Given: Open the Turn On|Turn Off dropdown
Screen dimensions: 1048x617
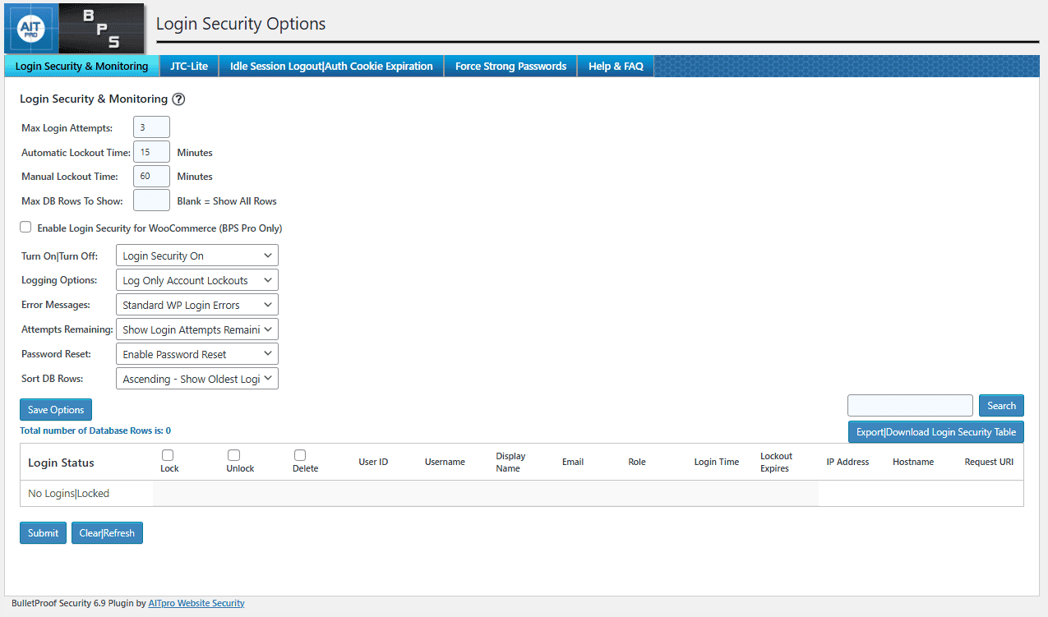Looking at the screenshot, I should (197, 256).
